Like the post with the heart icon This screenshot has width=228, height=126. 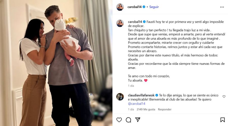(119, 120)
